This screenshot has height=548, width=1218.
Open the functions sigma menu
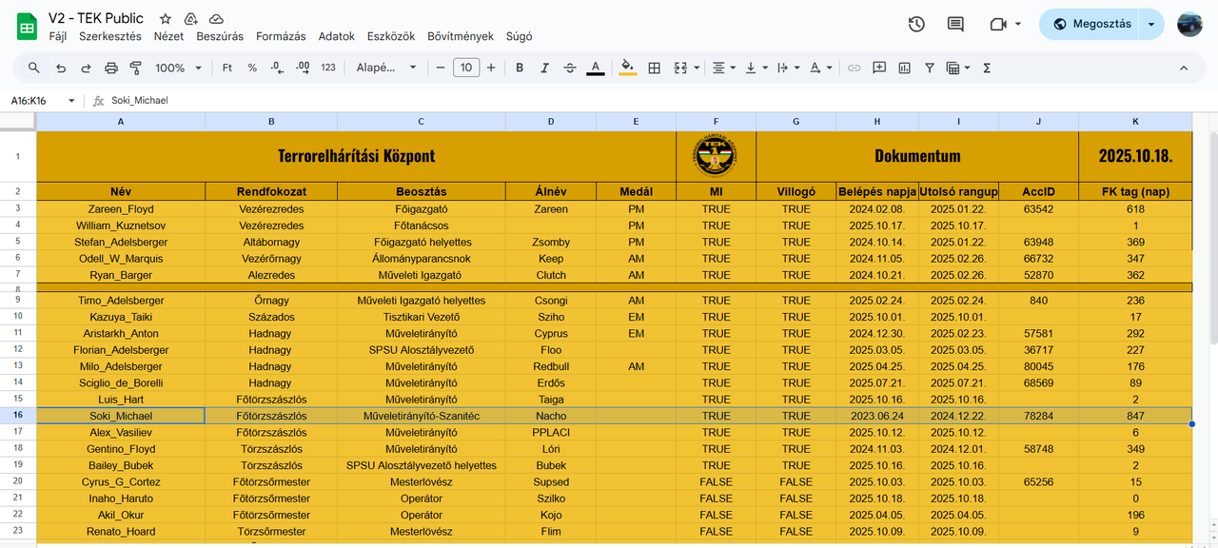click(x=987, y=68)
